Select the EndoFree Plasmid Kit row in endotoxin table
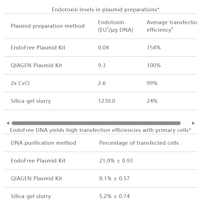This screenshot has height=205, width=199. [38, 47]
